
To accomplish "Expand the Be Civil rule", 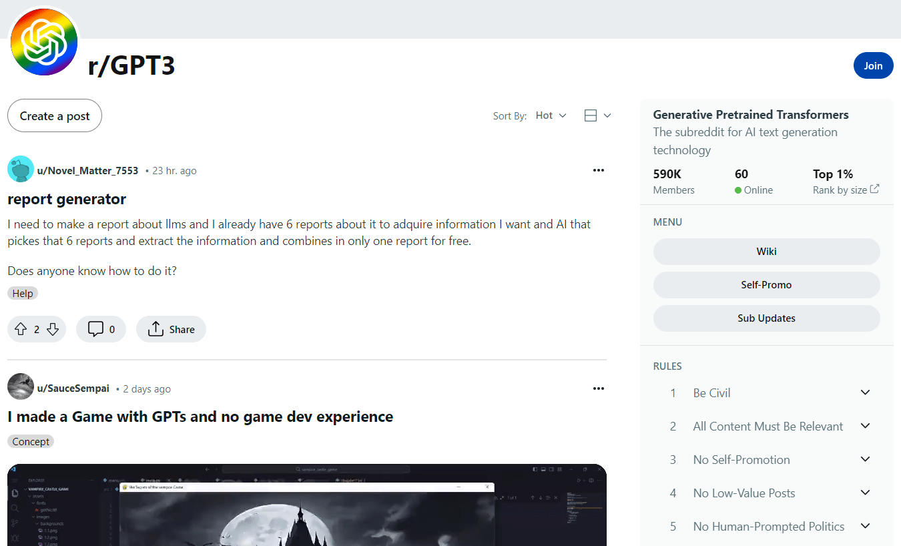I will [865, 392].
